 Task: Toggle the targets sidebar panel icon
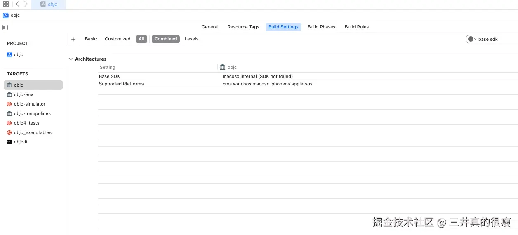tap(5, 27)
